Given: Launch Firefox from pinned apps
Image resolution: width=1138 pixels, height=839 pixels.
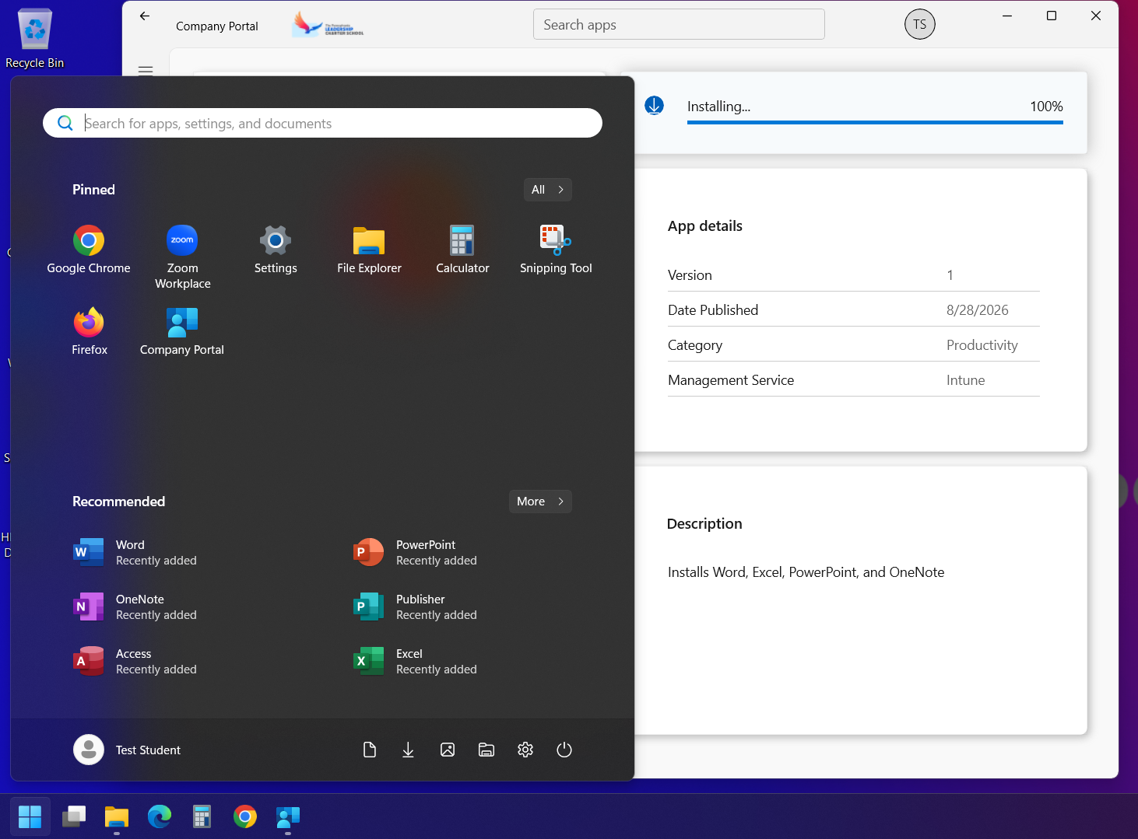Looking at the screenshot, I should coord(89,332).
